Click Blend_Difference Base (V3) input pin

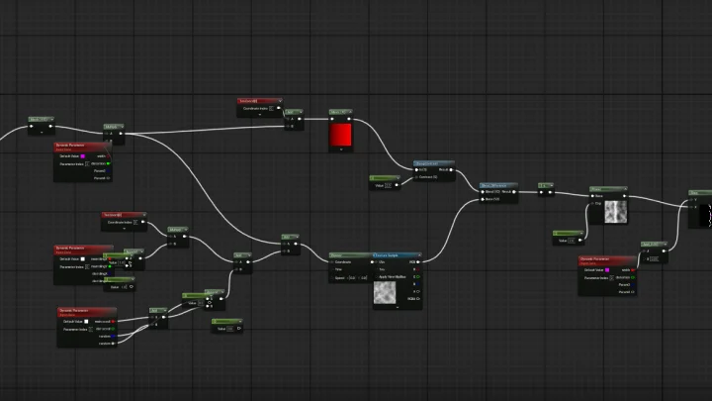483,199
